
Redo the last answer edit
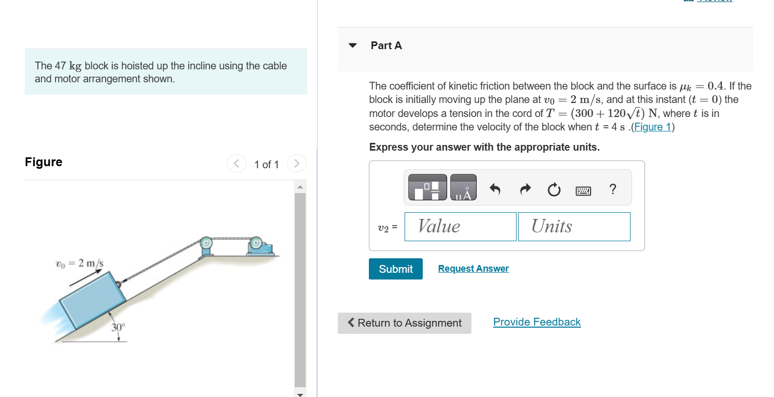pos(524,189)
